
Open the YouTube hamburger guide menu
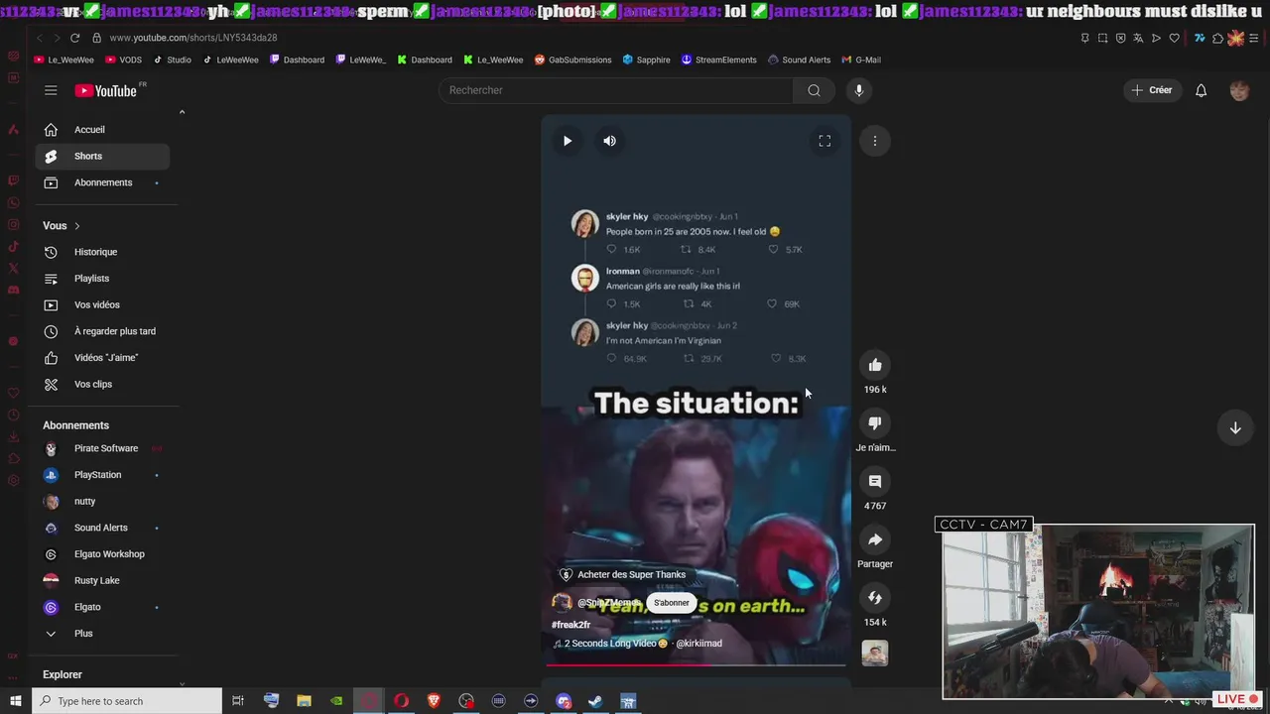pyautogui.click(x=51, y=90)
